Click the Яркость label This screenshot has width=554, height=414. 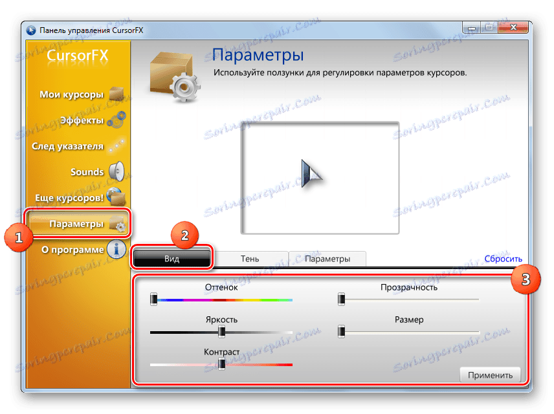coord(221,320)
